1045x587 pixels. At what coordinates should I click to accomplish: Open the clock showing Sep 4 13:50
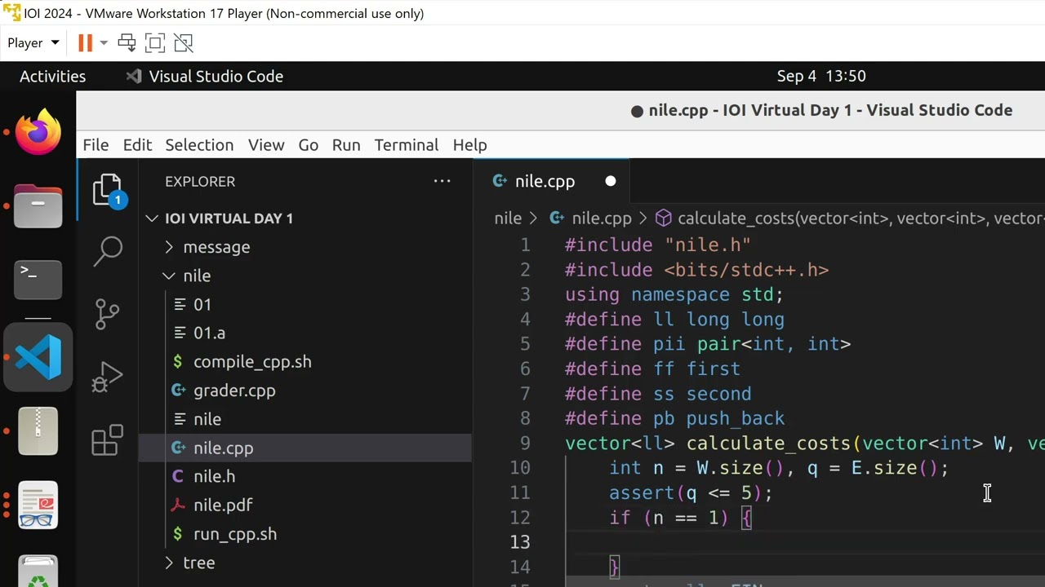point(821,76)
